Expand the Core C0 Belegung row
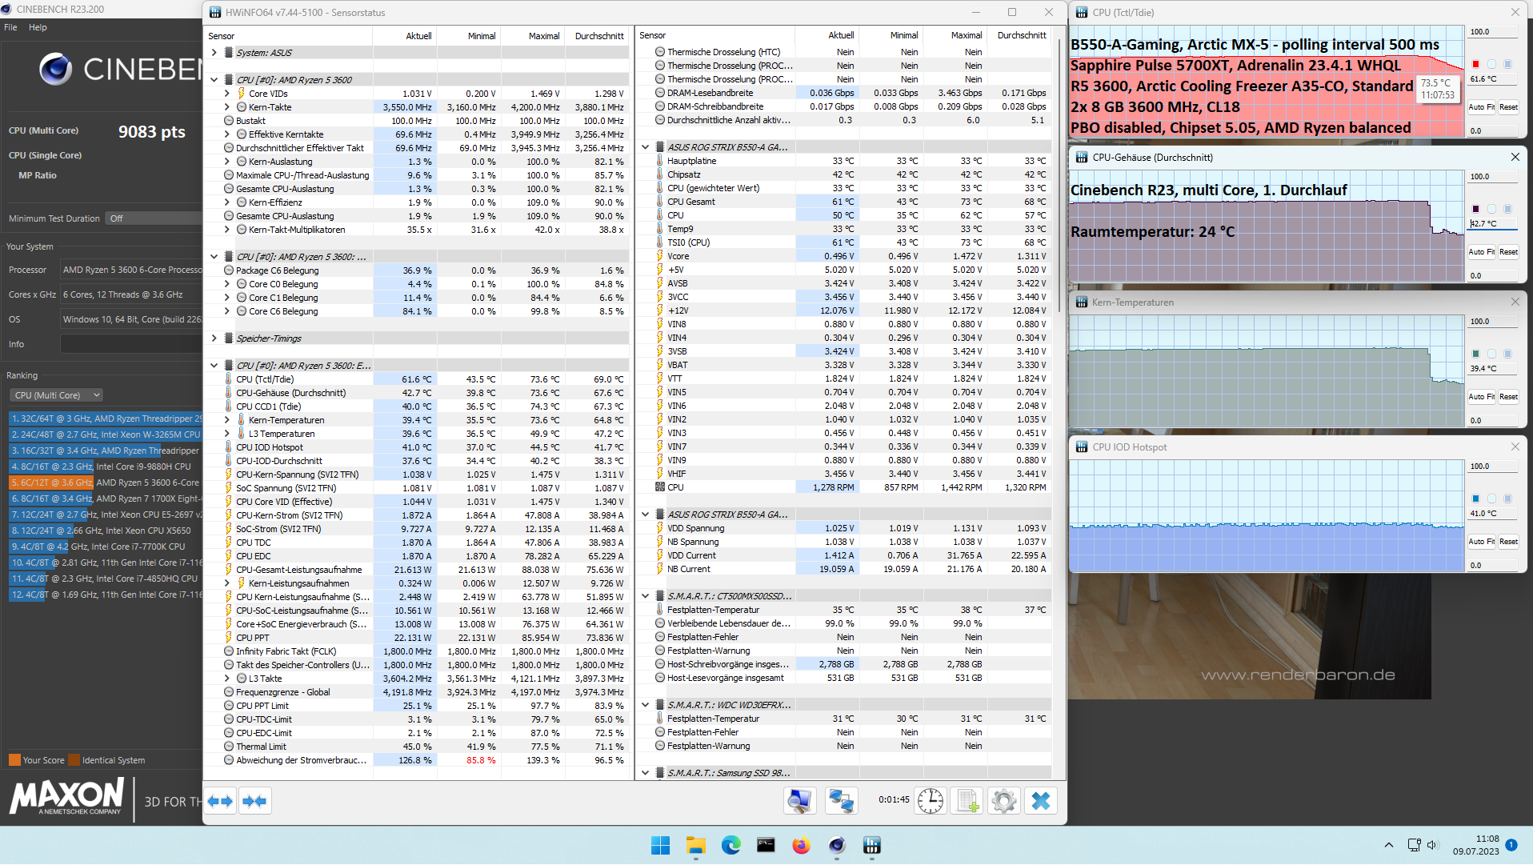Screen dimensions: 1533x865 [227, 284]
